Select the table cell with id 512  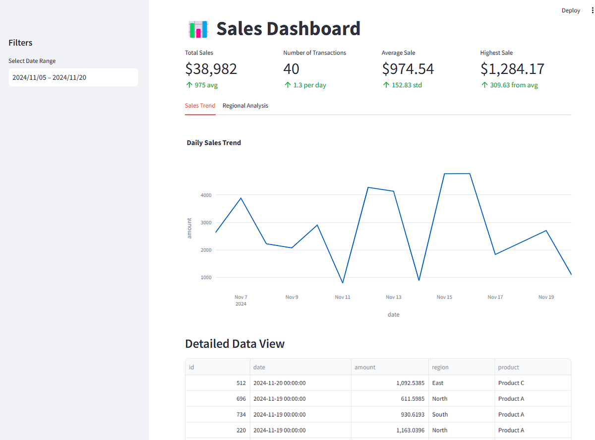coord(217,383)
